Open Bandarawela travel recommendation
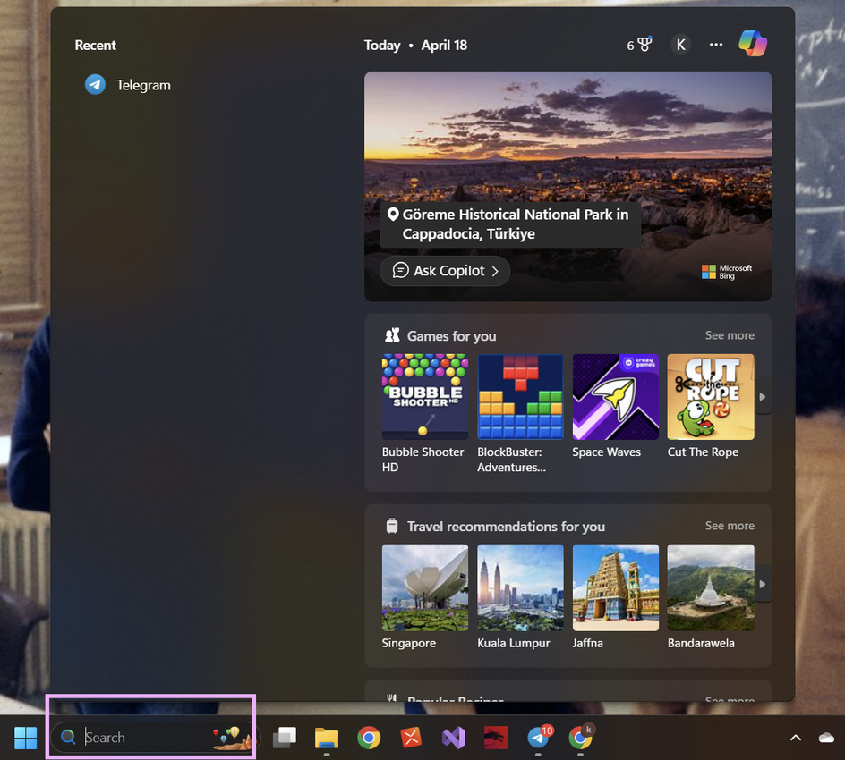 click(710, 587)
